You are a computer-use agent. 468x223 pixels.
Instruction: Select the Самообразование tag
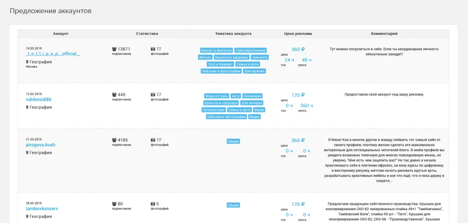[x=250, y=50]
